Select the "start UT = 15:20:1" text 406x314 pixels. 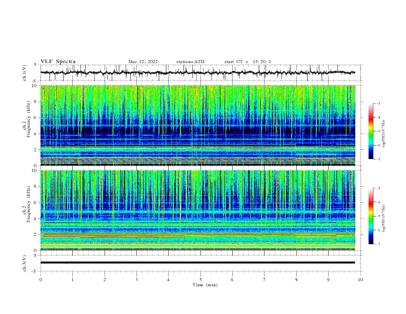248,62
